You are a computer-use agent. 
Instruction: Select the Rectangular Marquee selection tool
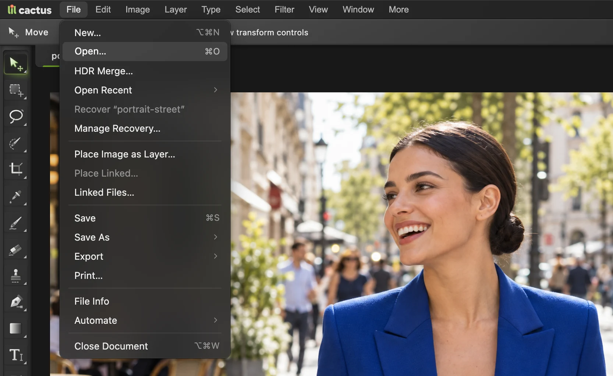[15, 90]
